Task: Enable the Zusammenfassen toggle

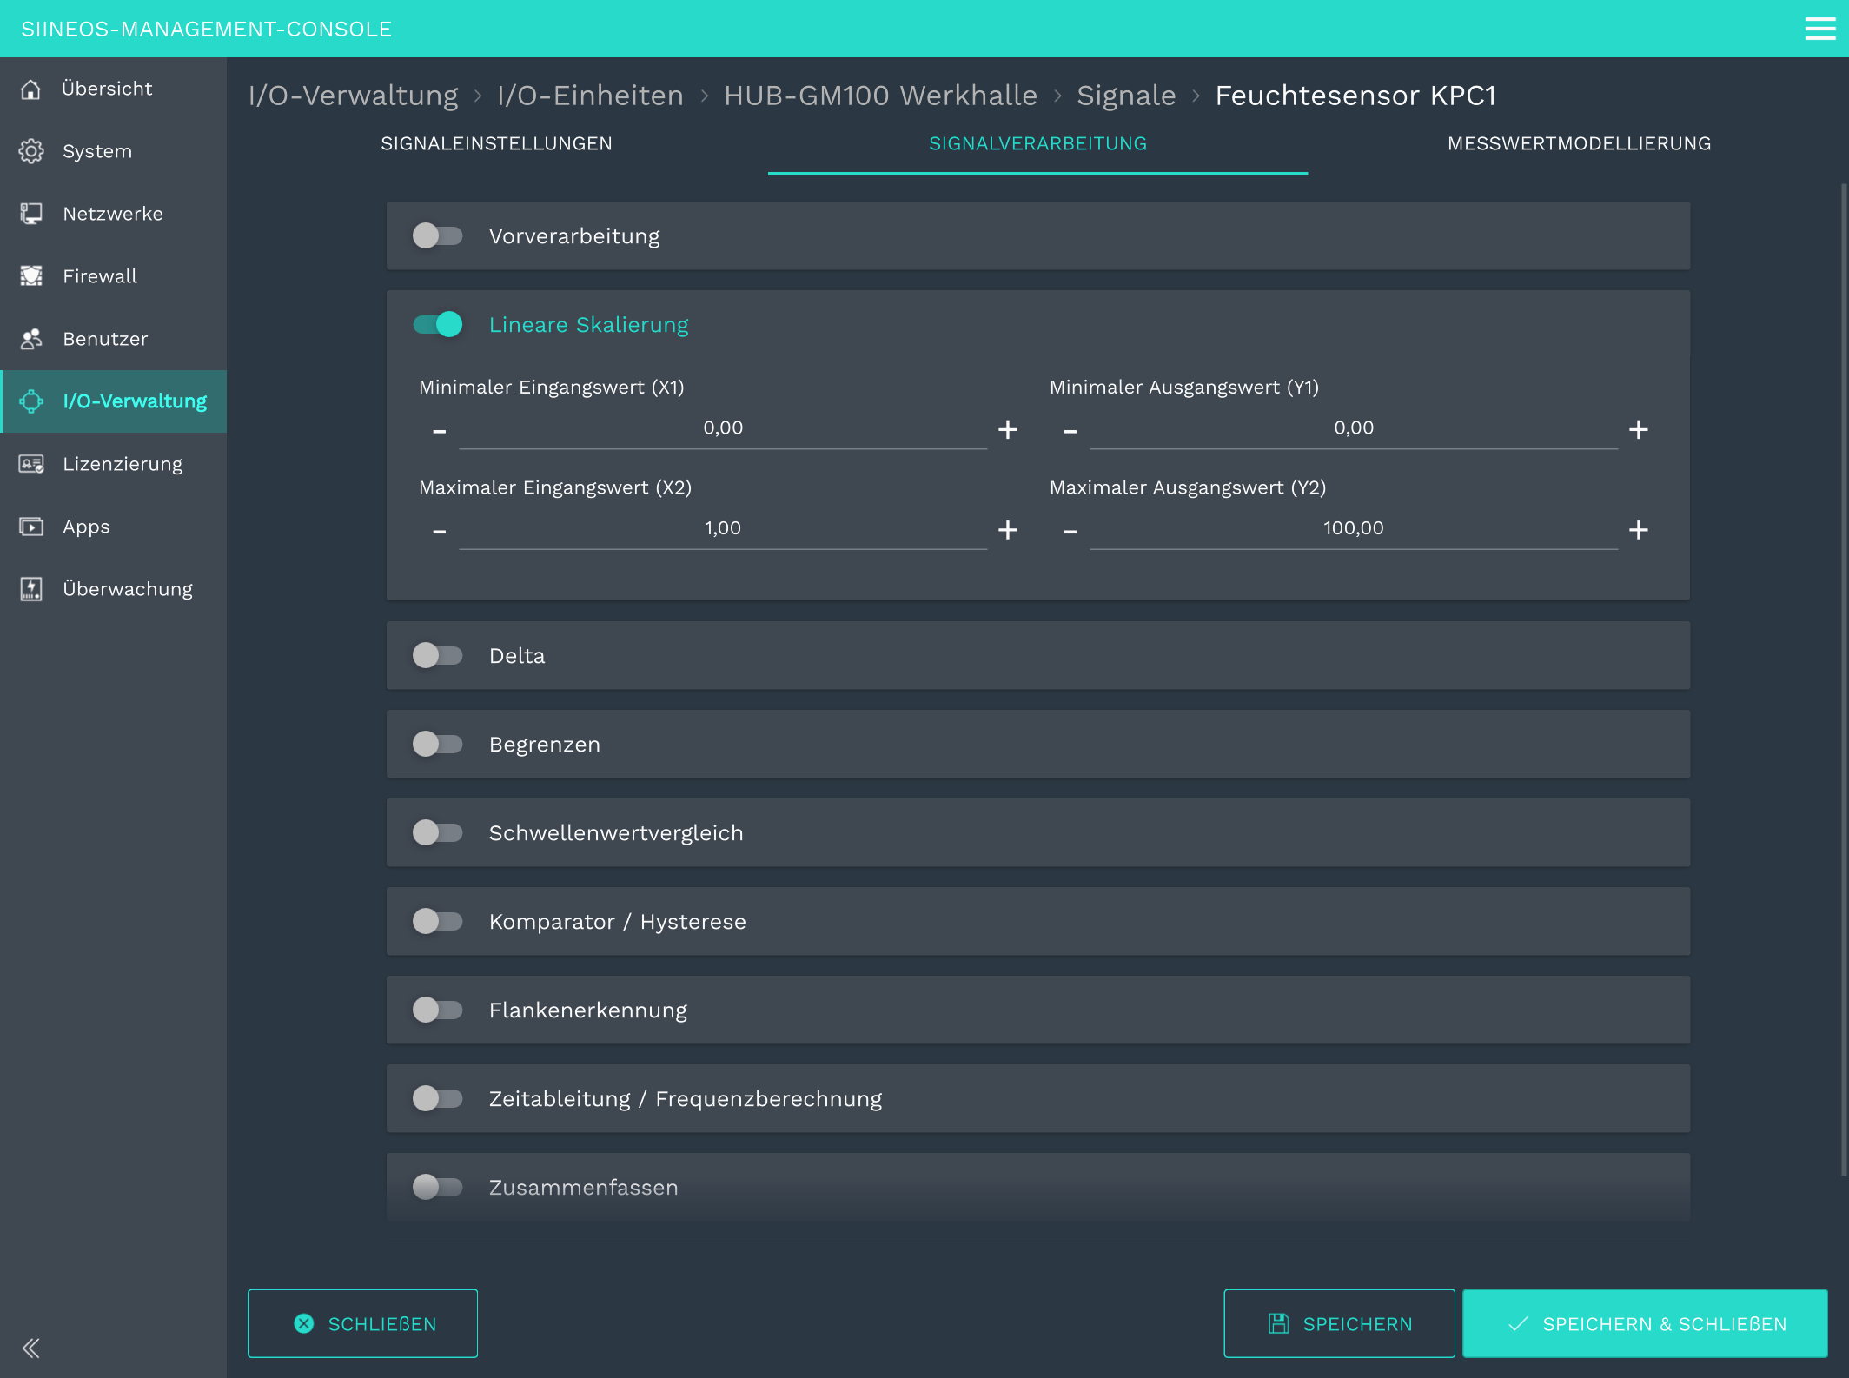Action: [438, 1187]
